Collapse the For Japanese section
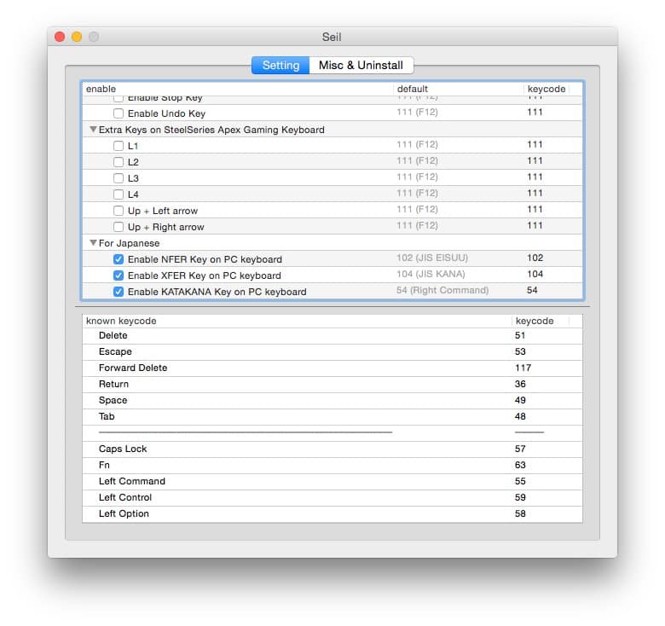 click(93, 243)
